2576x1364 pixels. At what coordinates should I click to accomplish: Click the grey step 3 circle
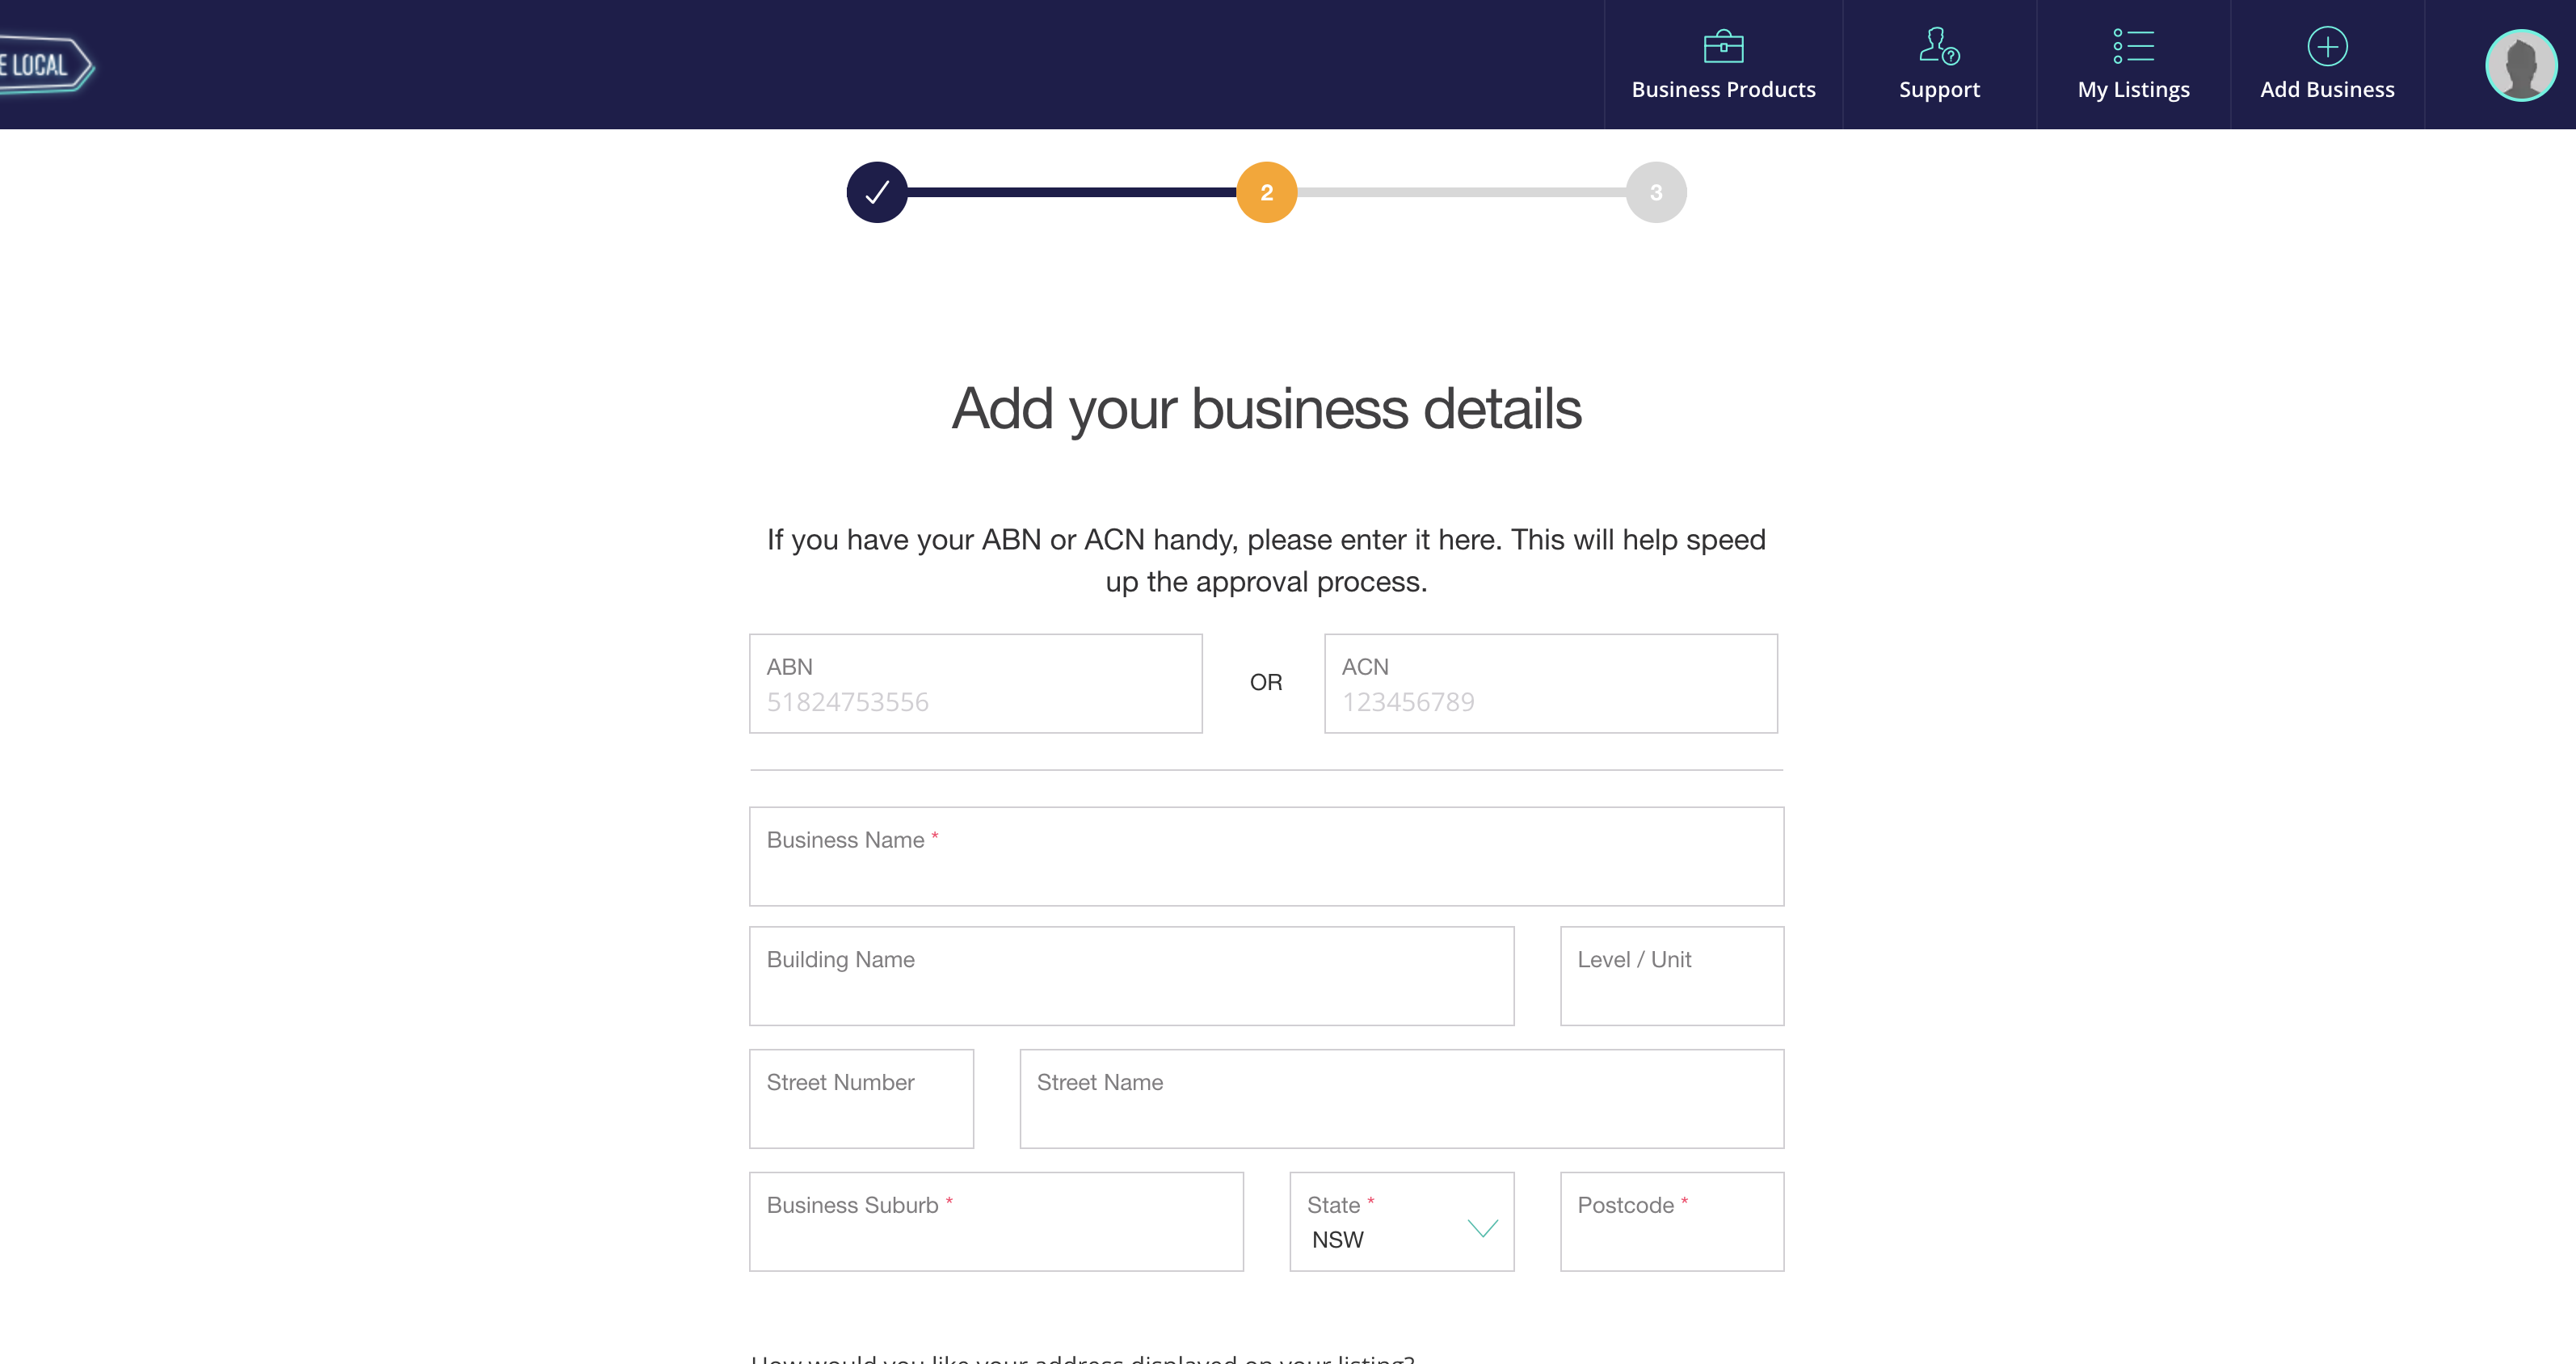1656,192
